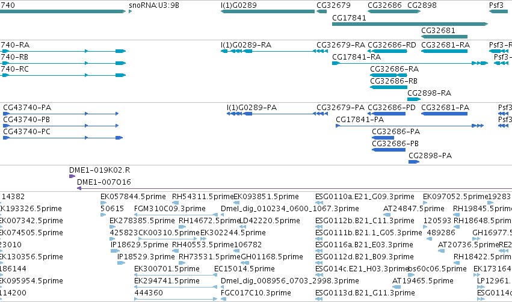
Task: Select the CG2898-RA transcript
Action: point(414,99)
